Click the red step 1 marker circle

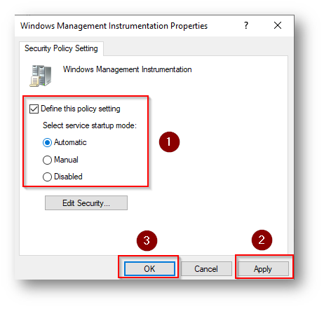pos(169,142)
